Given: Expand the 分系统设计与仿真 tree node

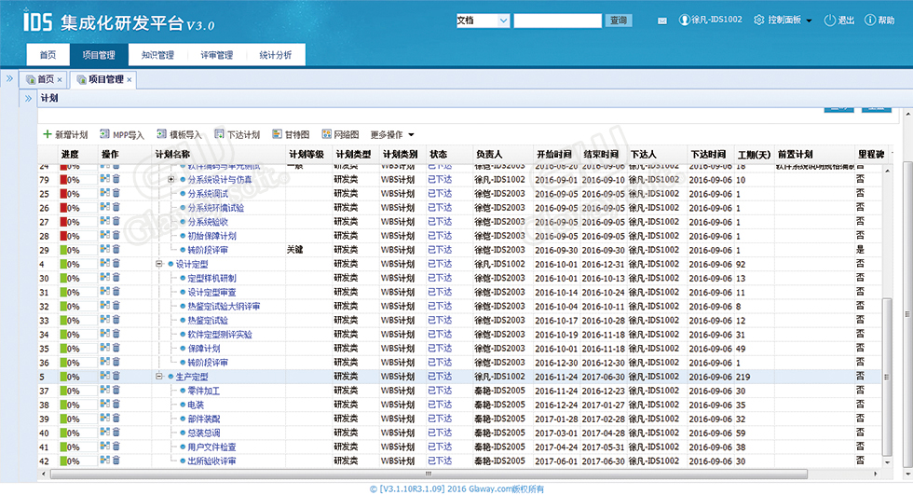Looking at the screenshot, I should coord(170,179).
